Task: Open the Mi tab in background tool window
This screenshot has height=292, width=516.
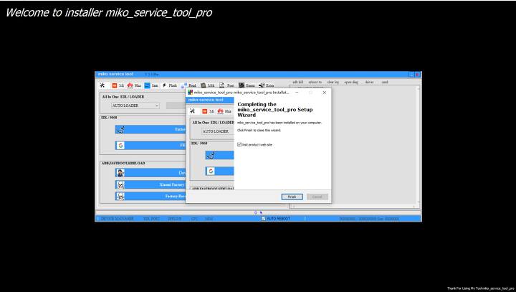Action: coord(118,85)
